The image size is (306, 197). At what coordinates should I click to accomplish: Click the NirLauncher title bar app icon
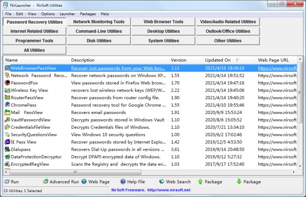pos(6,5)
